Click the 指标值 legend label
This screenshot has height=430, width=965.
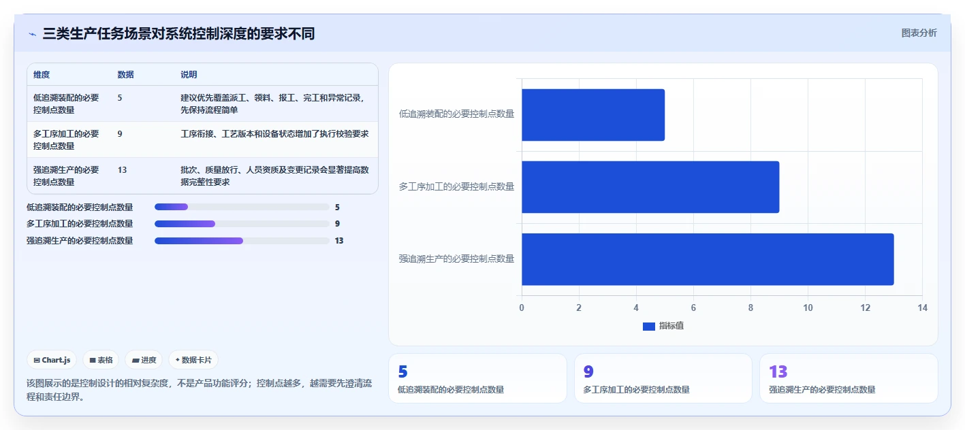671,327
